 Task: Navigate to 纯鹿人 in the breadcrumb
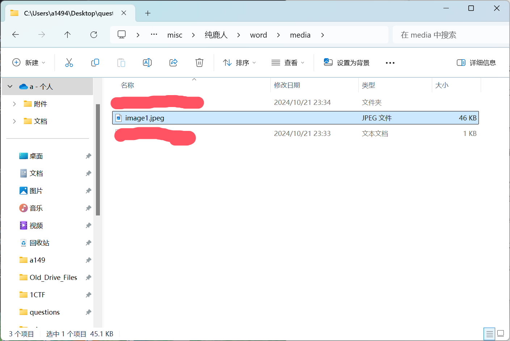216,35
